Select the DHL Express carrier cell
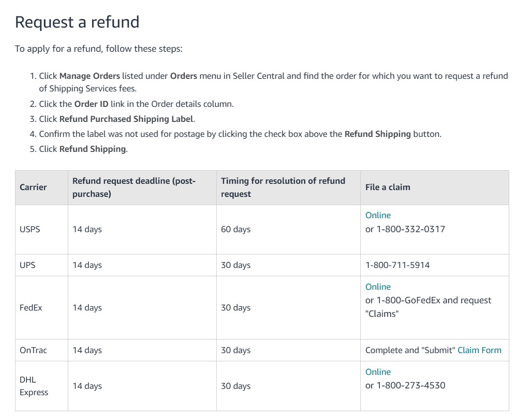The width and height of the screenshot is (516, 416). pos(42,386)
